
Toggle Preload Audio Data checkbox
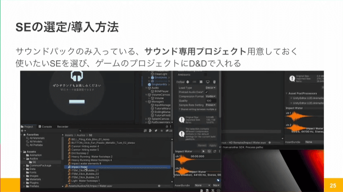pos(206,92)
